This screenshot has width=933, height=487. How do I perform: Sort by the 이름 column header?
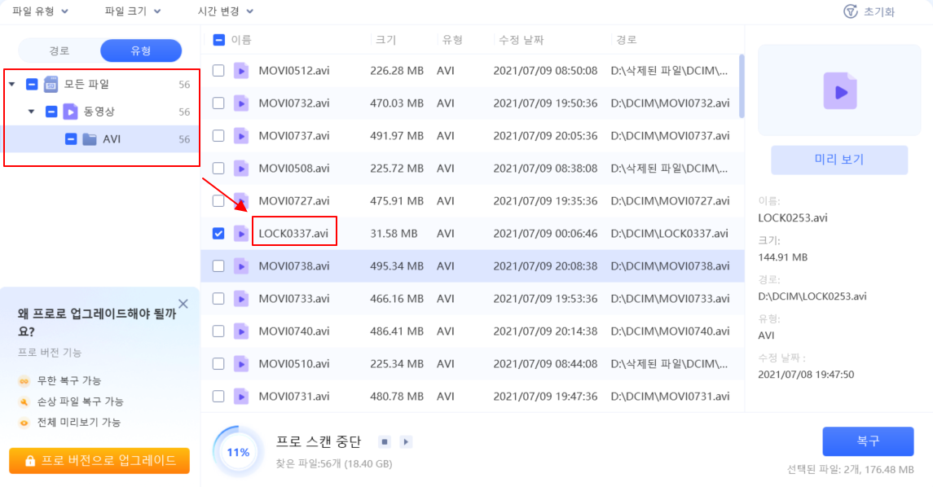pyautogui.click(x=241, y=40)
